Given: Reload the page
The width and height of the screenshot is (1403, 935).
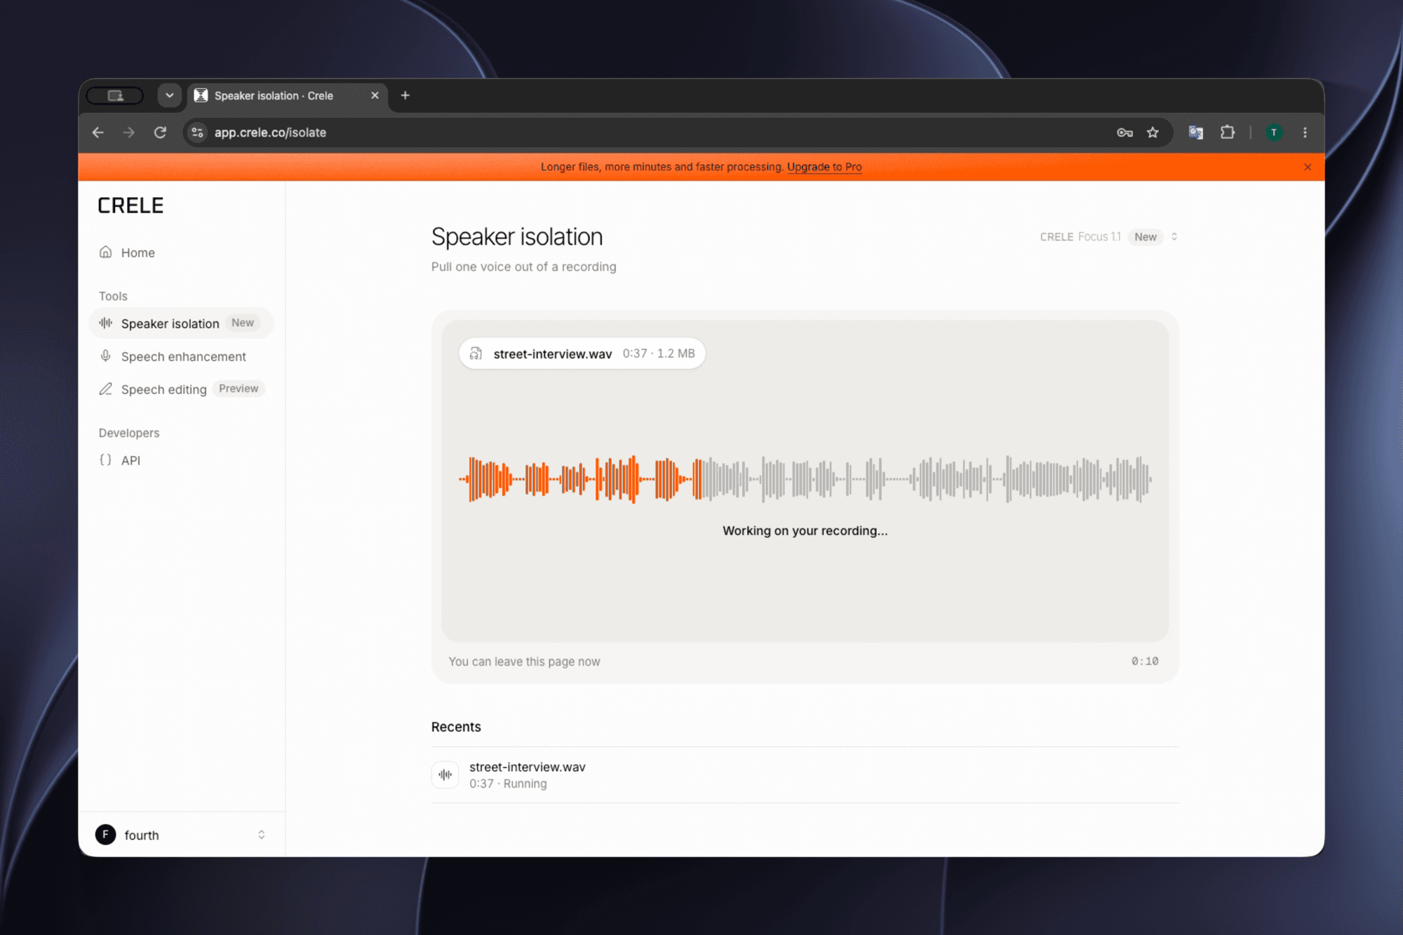Looking at the screenshot, I should pos(160,133).
